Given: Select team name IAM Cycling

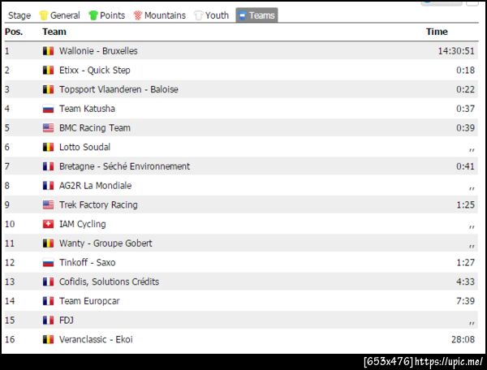Looking at the screenshot, I should click(83, 224).
